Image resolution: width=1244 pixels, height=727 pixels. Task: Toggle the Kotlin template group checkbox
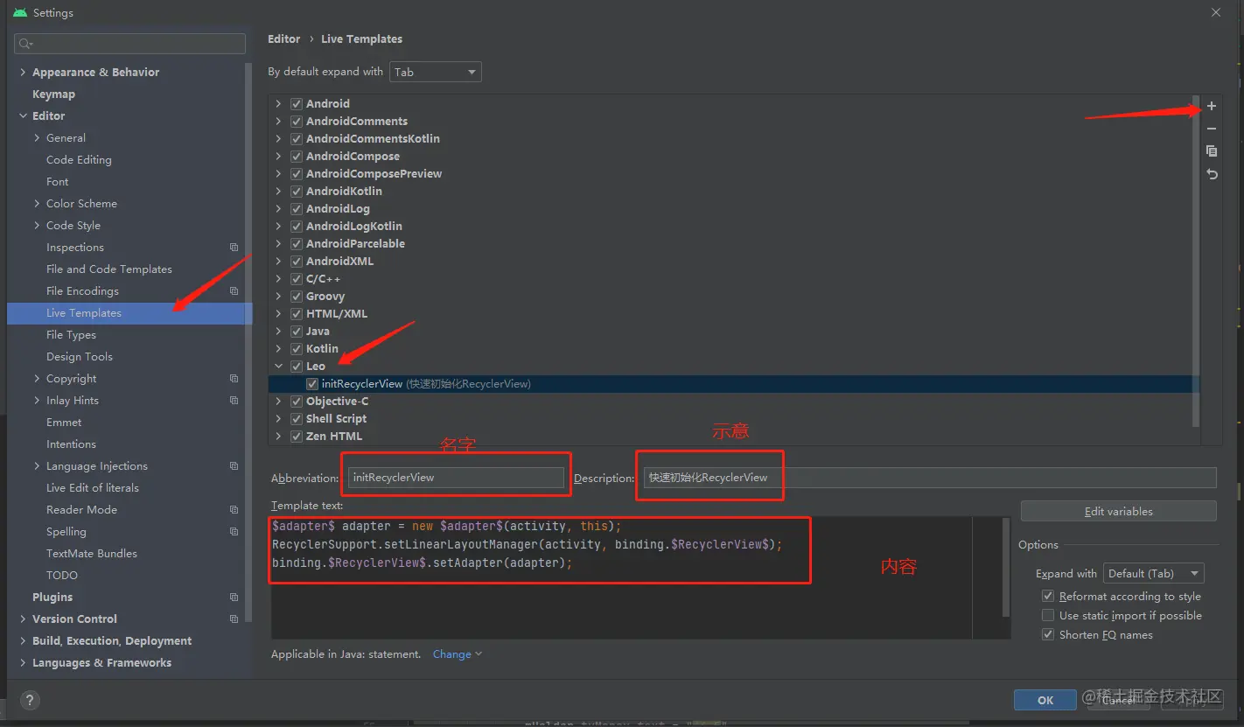pos(297,349)
